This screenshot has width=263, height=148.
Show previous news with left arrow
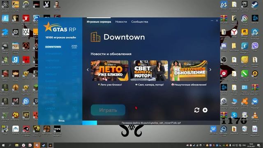88,69
